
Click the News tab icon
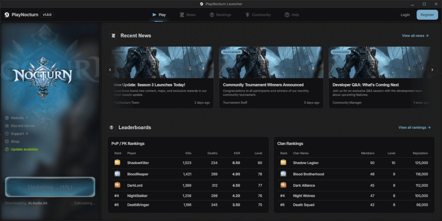(x=182, y=15)
